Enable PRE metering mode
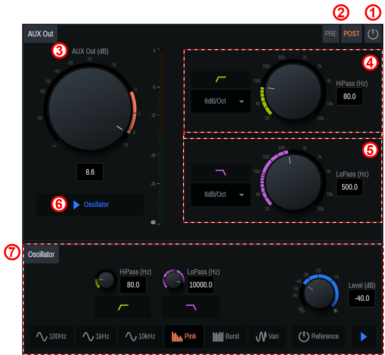 point(331,34)
